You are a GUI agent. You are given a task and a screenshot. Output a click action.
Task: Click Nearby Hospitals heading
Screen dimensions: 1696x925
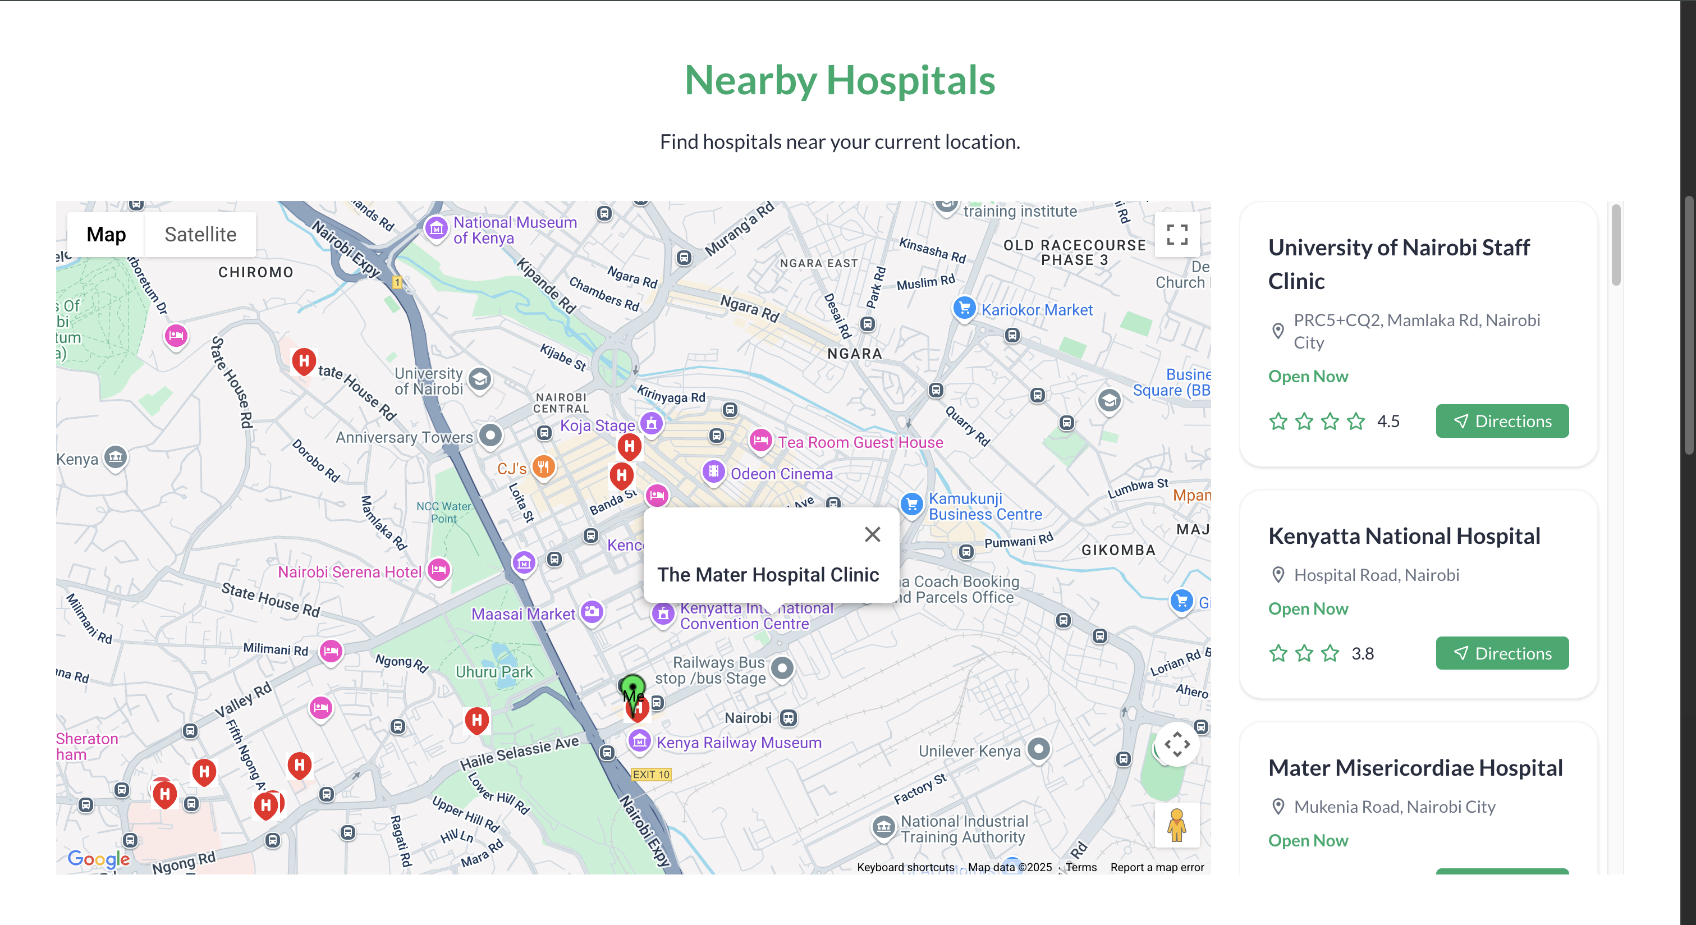point(840,80)
